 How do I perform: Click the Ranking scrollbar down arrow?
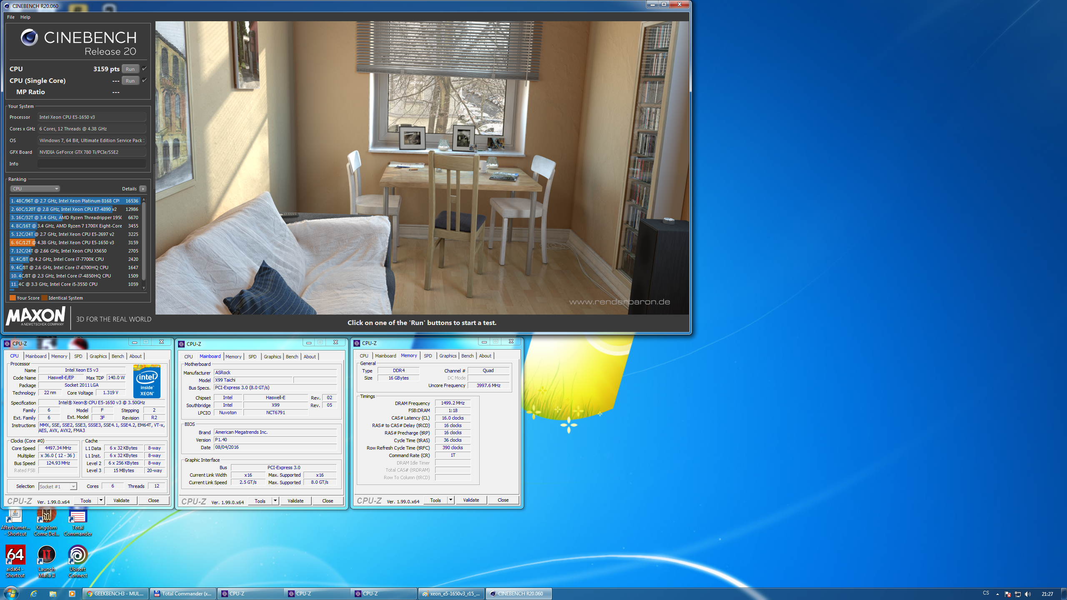point(144,287)
